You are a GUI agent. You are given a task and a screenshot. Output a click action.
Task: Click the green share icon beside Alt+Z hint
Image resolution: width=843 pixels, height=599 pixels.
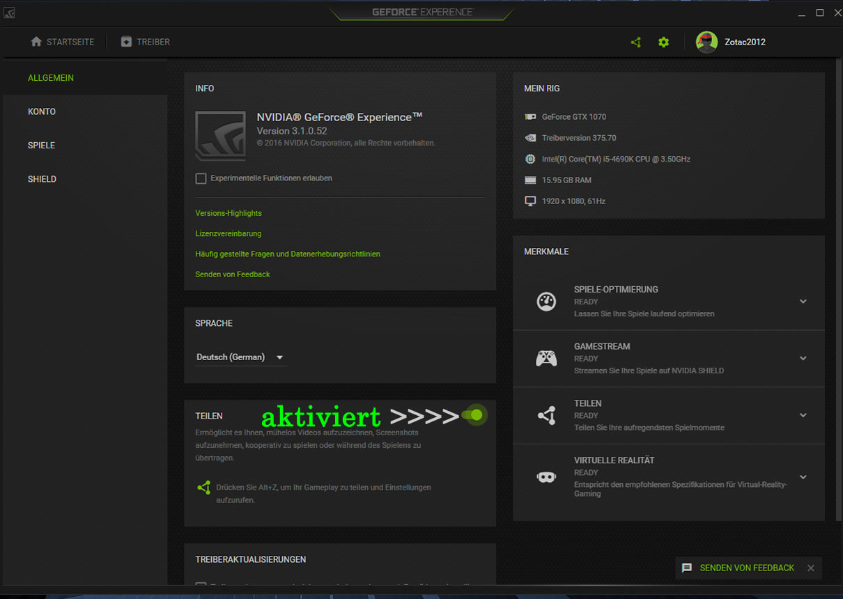(x=203, y=488)
